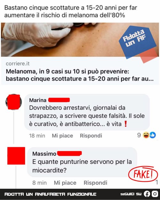Open the Melanoma article headline link

(80, 75)
